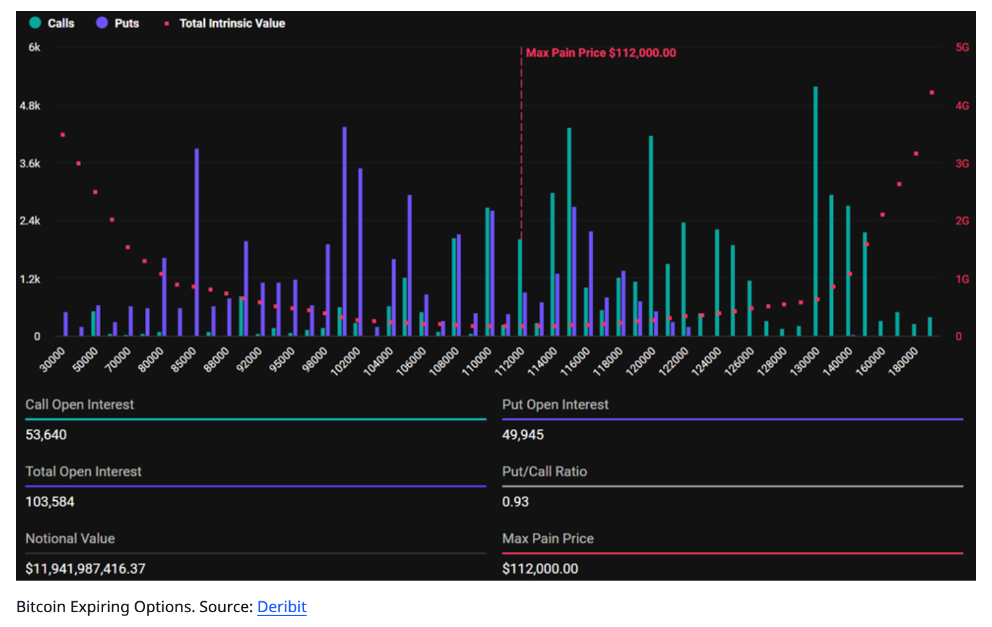Viewport: 992px width, 627px height.
Task: Click the Put/Call Ratio value 0.93
Action: 515,501
